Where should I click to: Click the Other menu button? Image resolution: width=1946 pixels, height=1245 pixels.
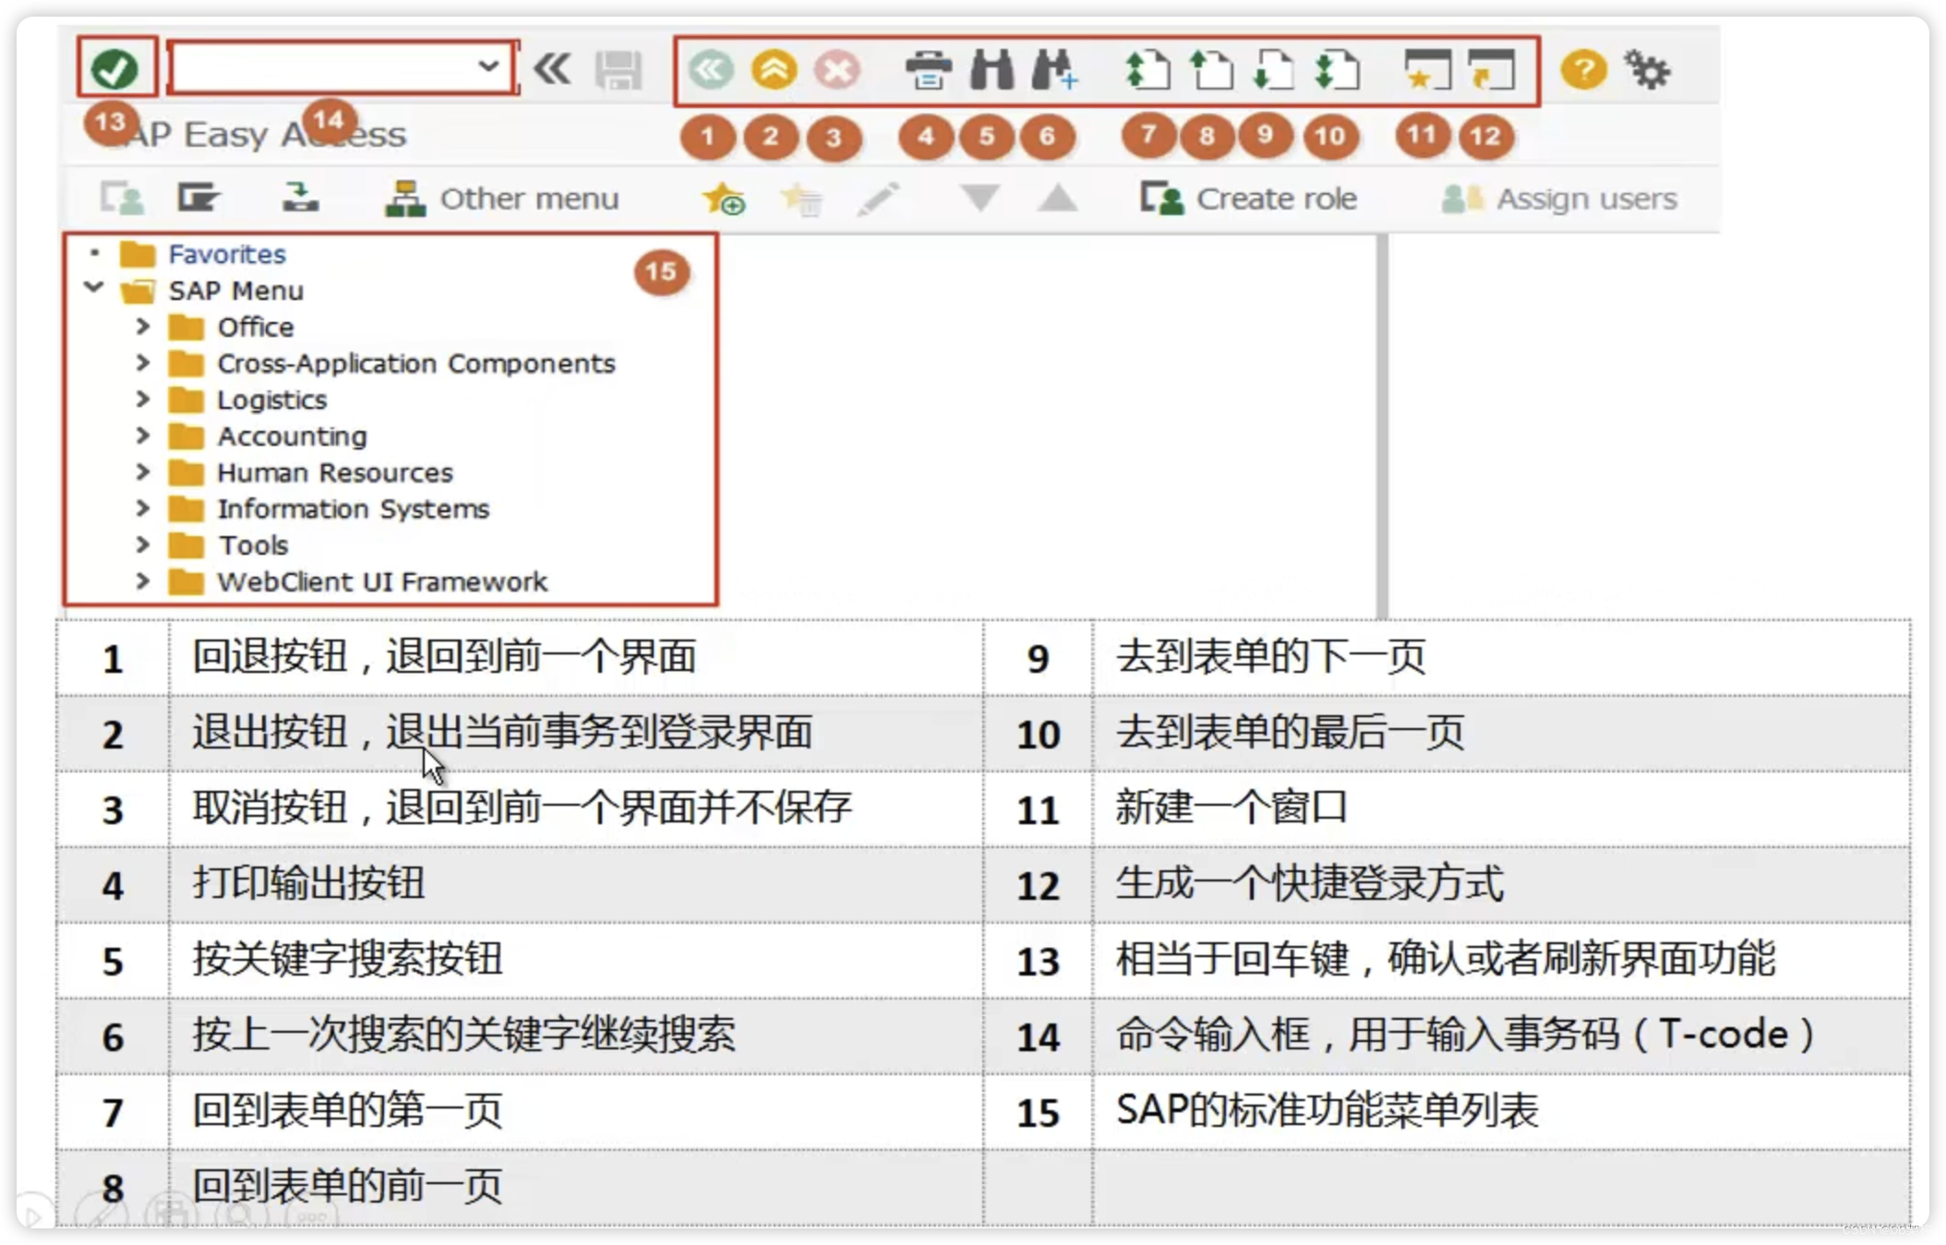pyautogui.click(x=503, y=198)
